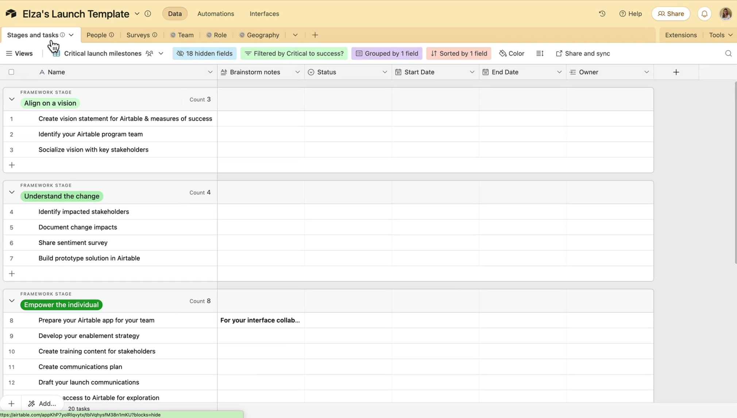Select 'Create communications plan' record

click(x=110, y=367)
